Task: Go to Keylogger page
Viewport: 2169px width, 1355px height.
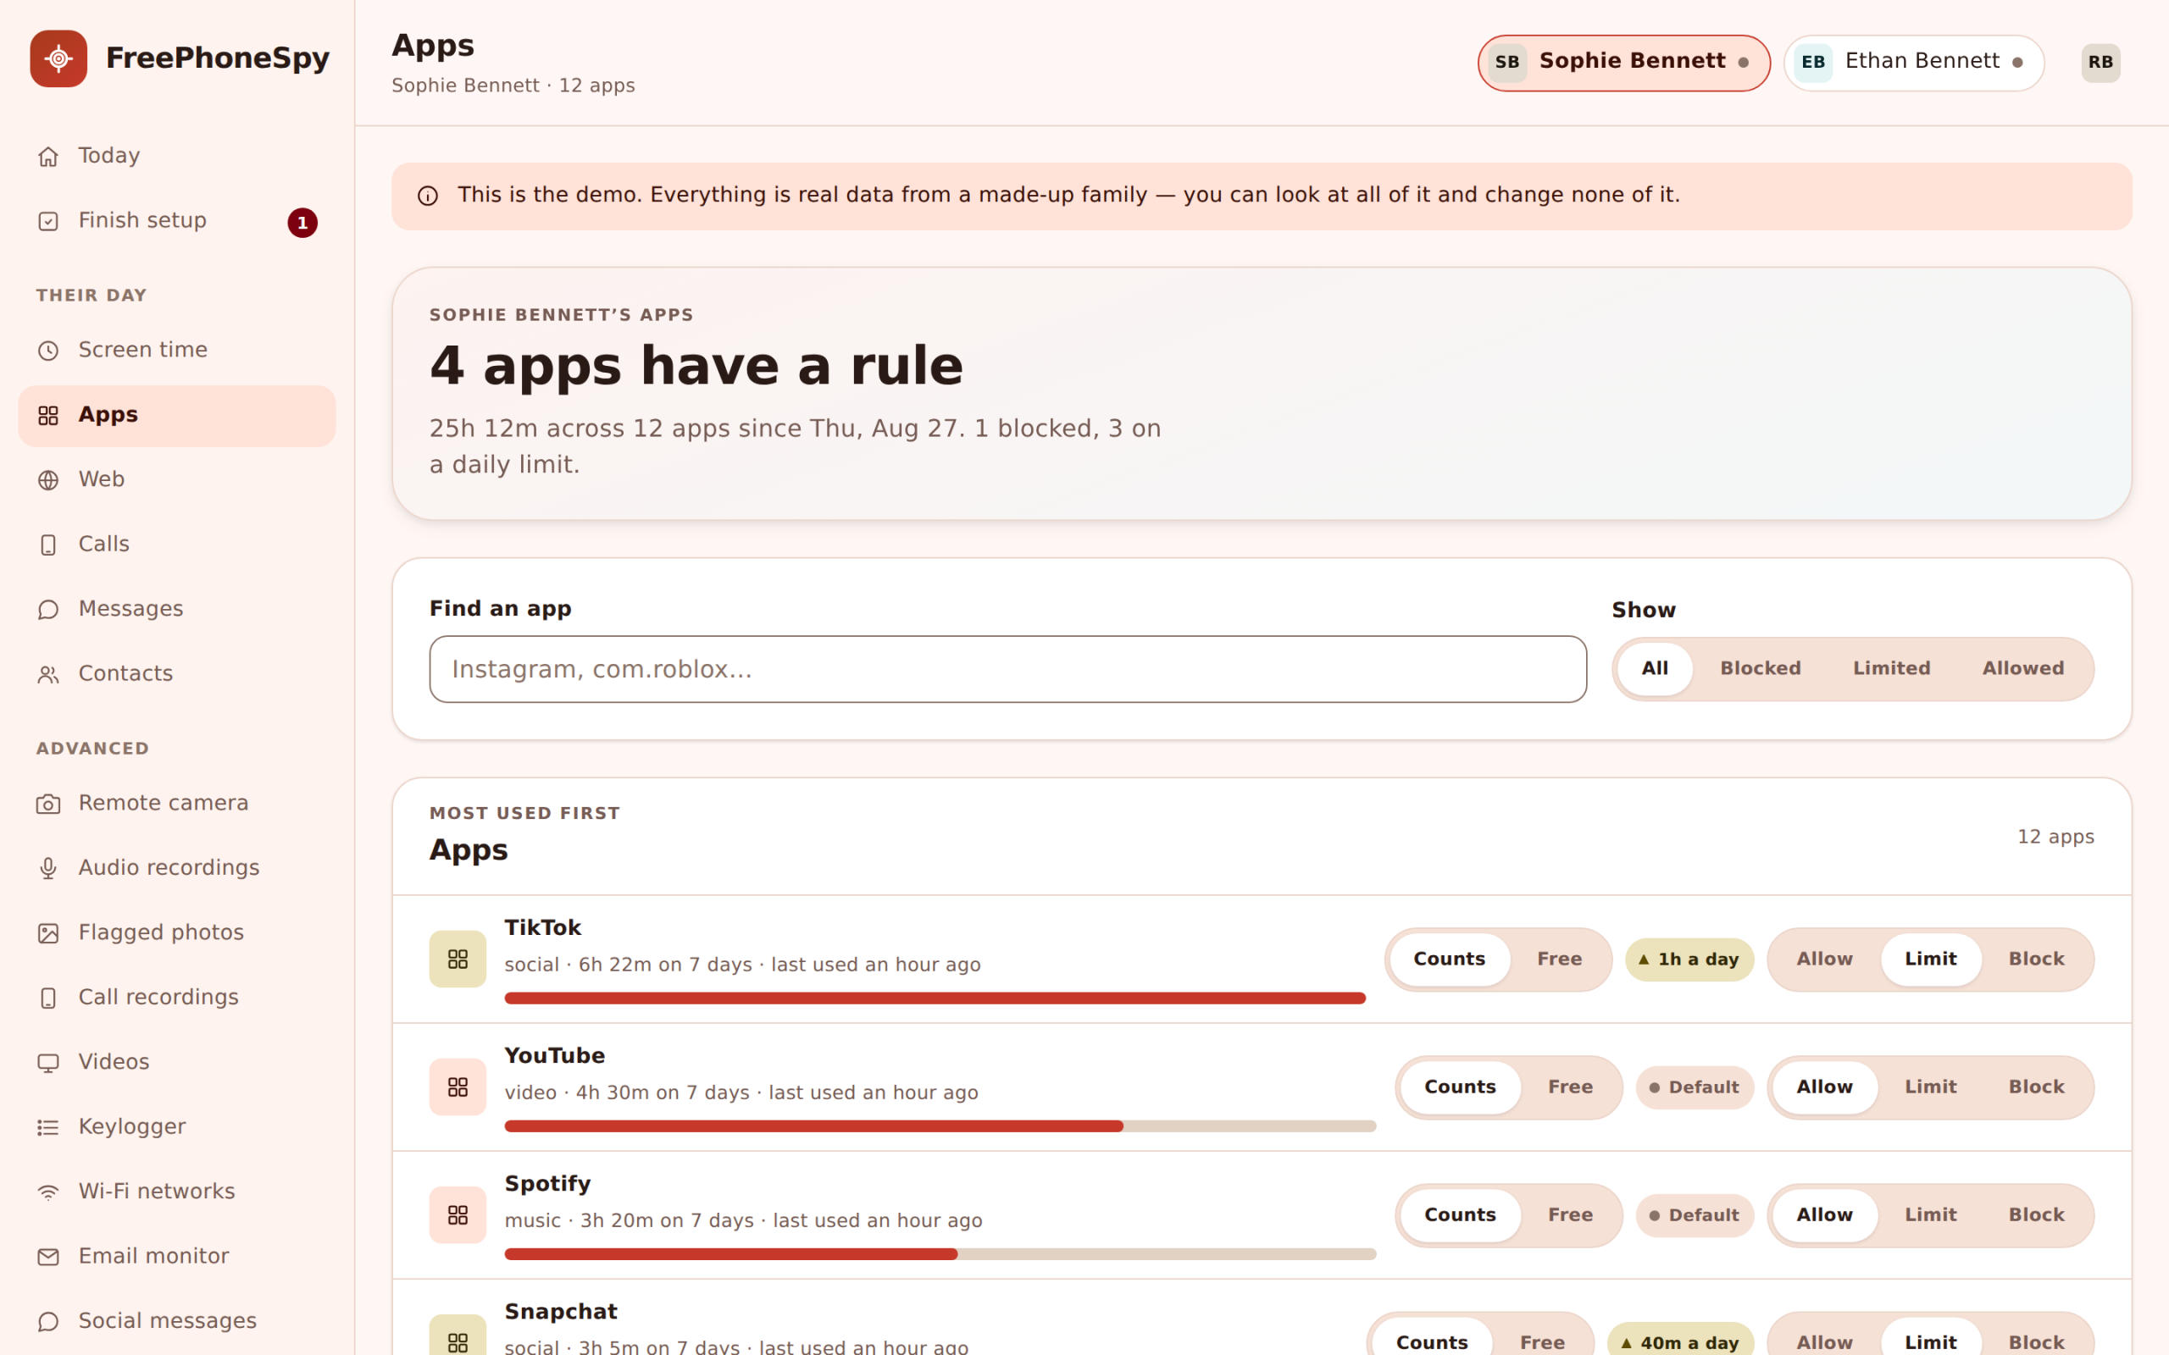Action: [x=176, y=1127]
